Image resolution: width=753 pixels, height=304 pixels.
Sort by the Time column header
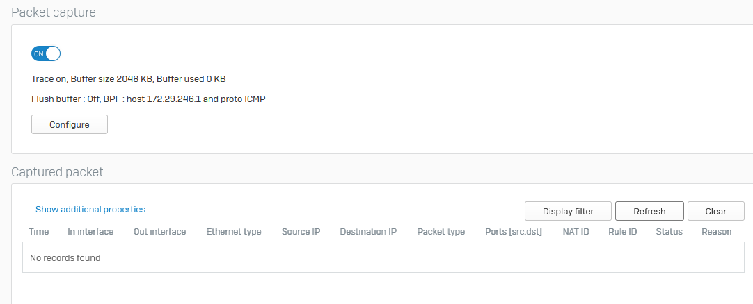(39, 232)
